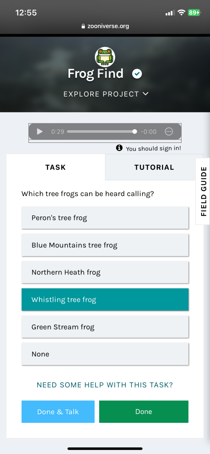Viewport: 210px width, 454px height.
Task: Deselect the Whistling tree frog option
Action: tap(105, 300)
